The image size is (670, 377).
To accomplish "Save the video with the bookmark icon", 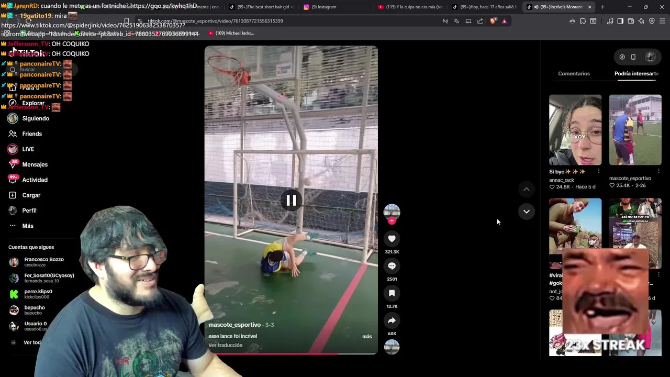I will pyautogui.click(x=392, y=293).
